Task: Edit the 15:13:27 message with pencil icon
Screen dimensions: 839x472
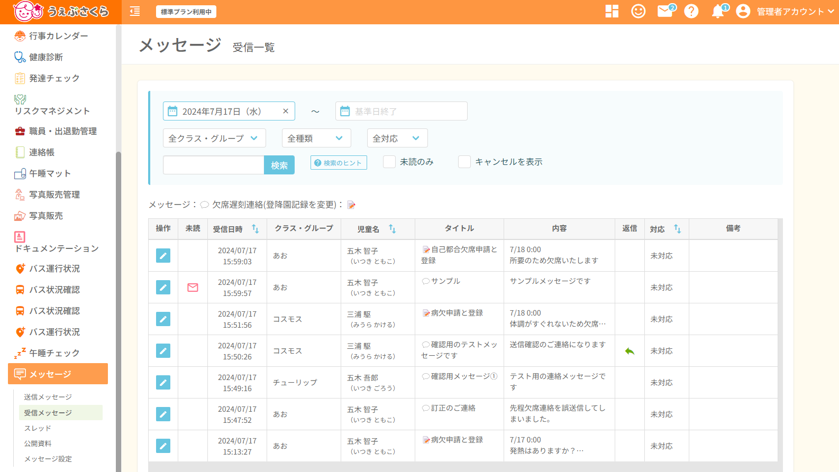Action: point(163,446)
